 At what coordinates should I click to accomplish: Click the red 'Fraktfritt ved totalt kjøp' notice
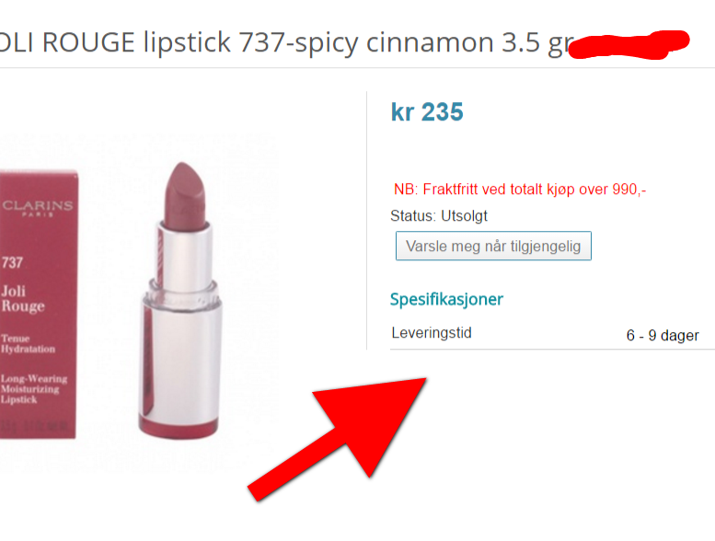(x=520, y=190)
